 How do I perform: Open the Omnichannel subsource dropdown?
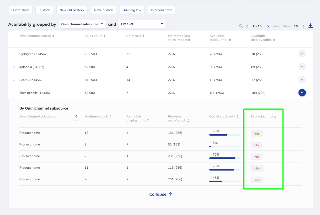pos(82,24)
